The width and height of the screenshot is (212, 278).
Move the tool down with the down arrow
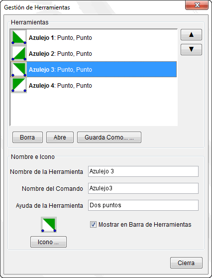tap(191, 50)
